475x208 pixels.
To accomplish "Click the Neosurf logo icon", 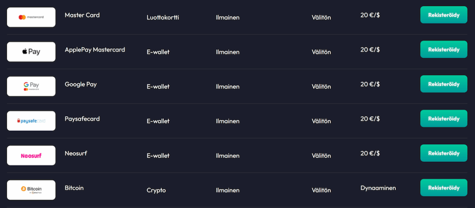I will point(31,156).
